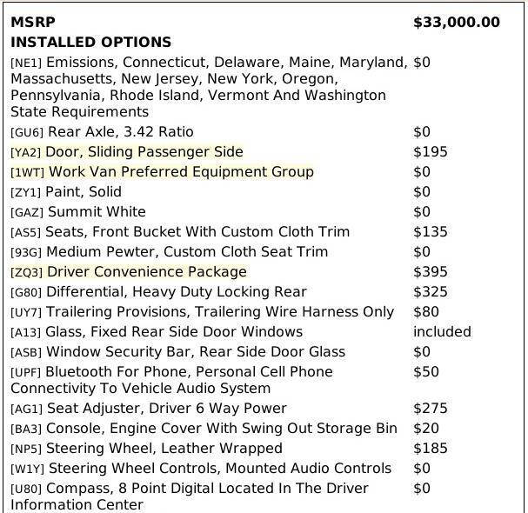This screenshot has width=528, height=513.
Task: Click Differential, Heavy Duty Locking Rear
Action: (177, 291)
